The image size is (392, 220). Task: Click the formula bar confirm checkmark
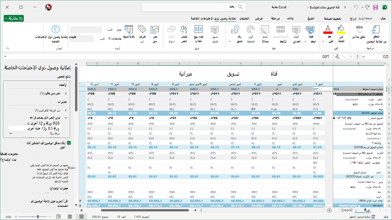pos(344,56)
